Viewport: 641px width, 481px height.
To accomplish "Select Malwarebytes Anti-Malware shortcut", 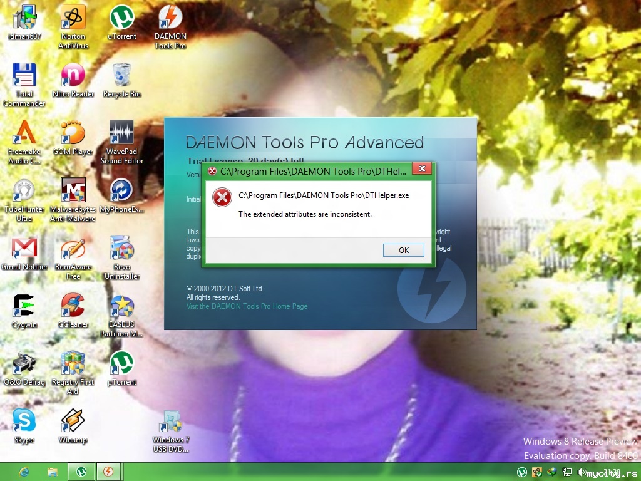I will tap(73, 200).
